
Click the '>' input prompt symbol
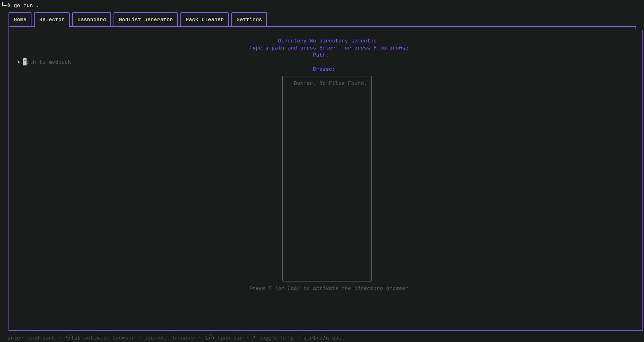pyautogui.click(x=18, y=62)
